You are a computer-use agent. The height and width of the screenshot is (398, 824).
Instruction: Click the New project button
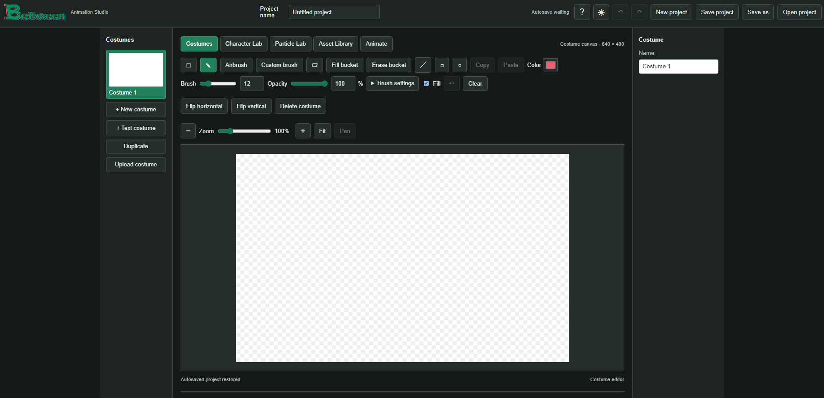pyautogui.click(x=671, y=12)
